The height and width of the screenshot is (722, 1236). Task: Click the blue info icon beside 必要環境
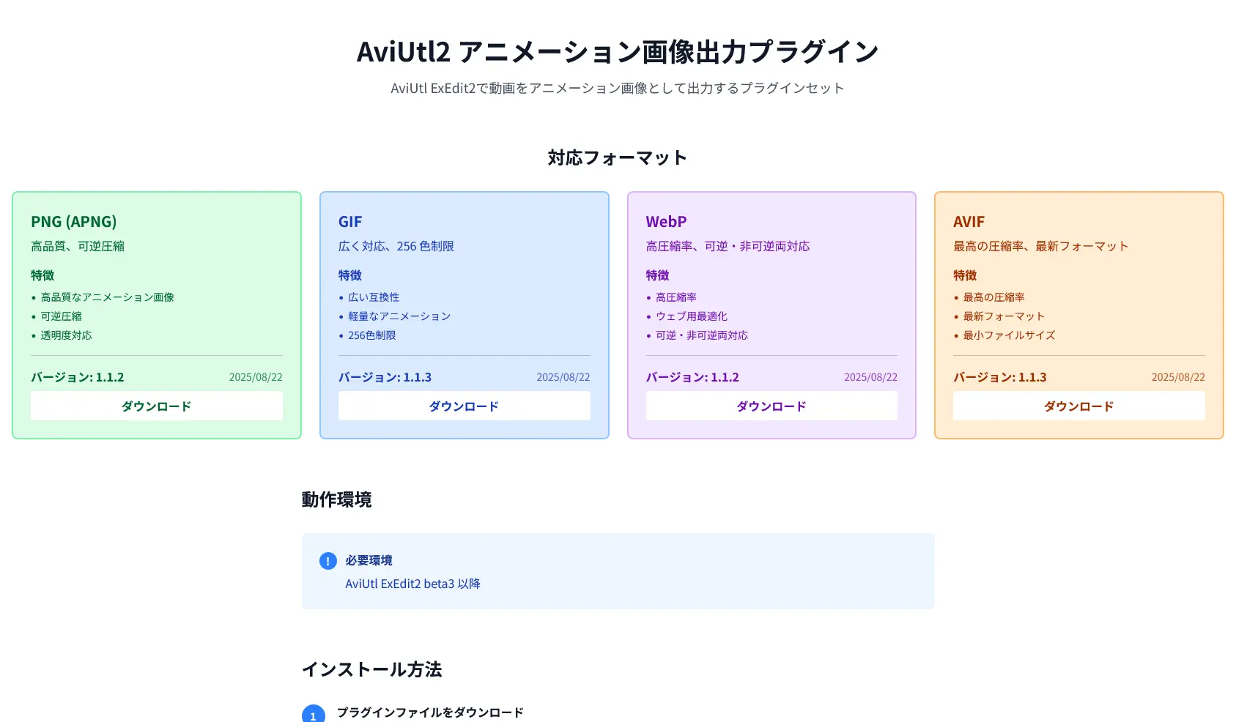pyautogui.click(x=327, y=561)
